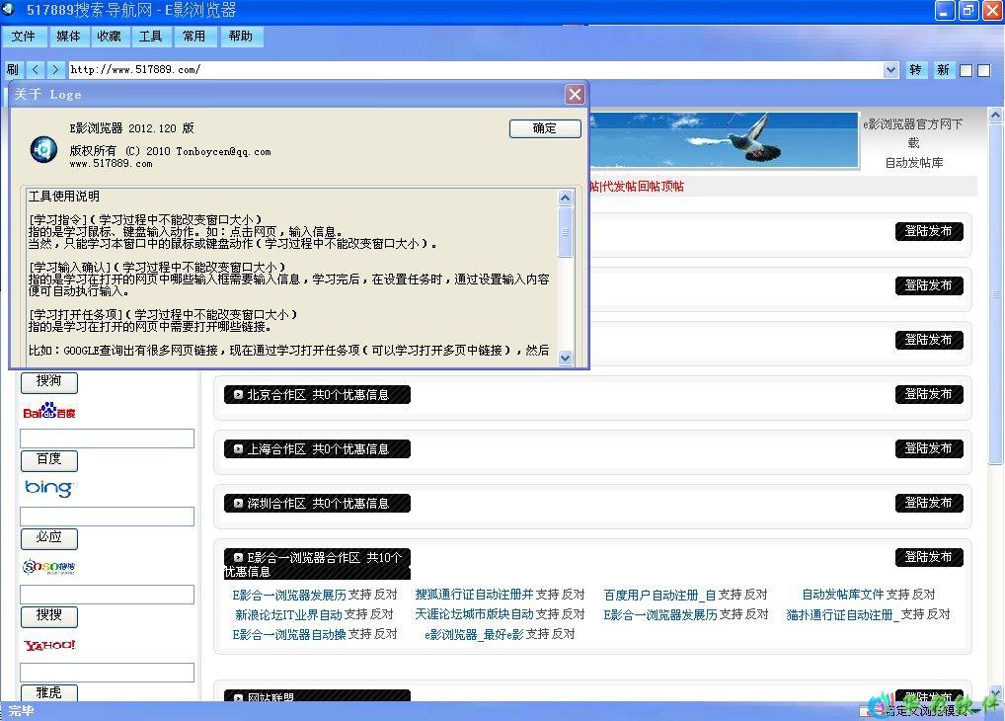Viewport: 1005px width, 721px height.
Task: Open the 工具 menu
Action: (150, 36)
